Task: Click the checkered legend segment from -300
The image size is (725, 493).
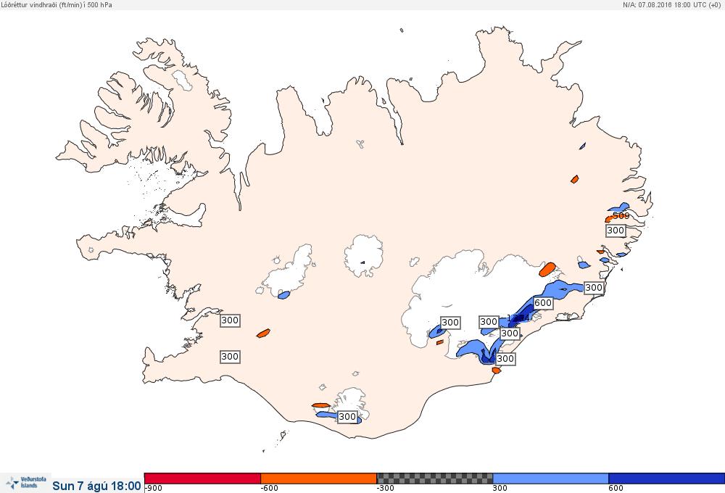Action: click(x=434, y=478)
